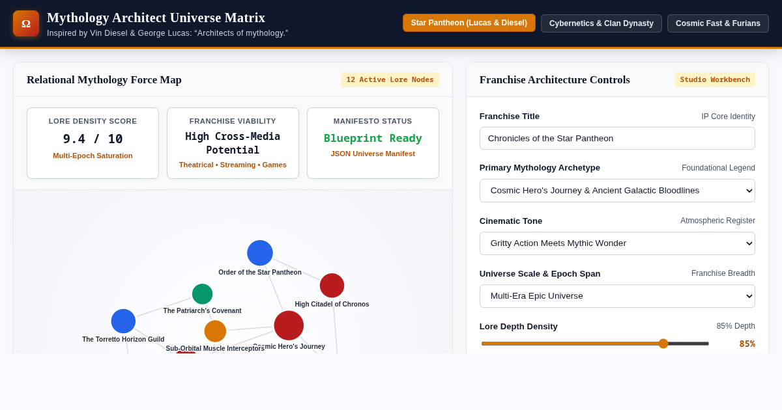The height and width of the screenshot is (410, 782).
Task: Click the Relational Mythology Force Map heading
Action: tap(104, 80)
